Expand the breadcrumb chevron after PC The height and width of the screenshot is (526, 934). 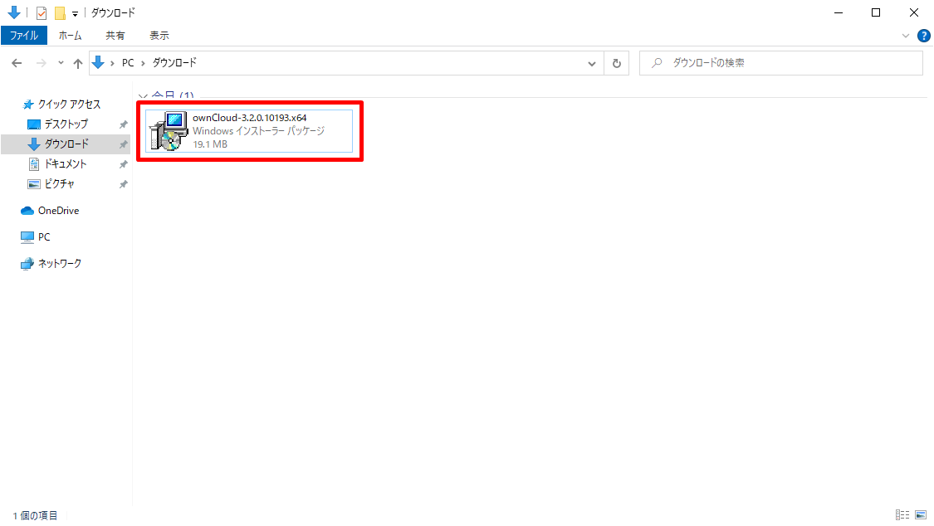[143, 63]
